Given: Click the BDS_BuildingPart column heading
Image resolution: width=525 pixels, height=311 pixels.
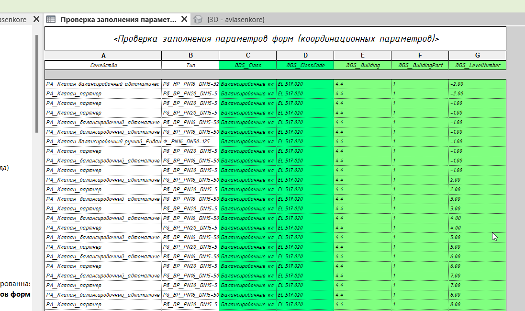Looking at the screenshot, I should click(420, 65).
